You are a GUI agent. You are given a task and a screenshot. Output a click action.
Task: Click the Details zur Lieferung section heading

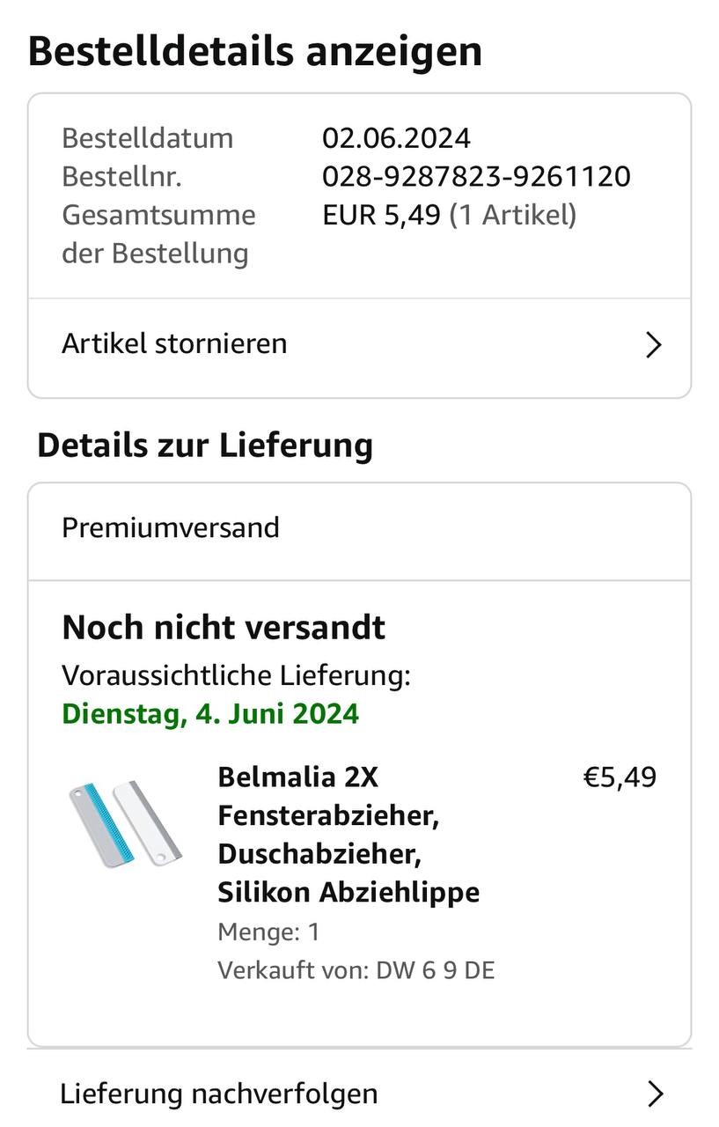point(205,445)
